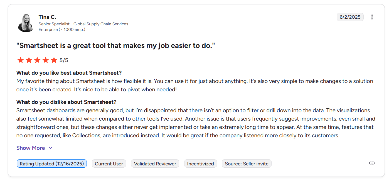Select the Rating Updated (12/16/2025) badge

(52, 164)
